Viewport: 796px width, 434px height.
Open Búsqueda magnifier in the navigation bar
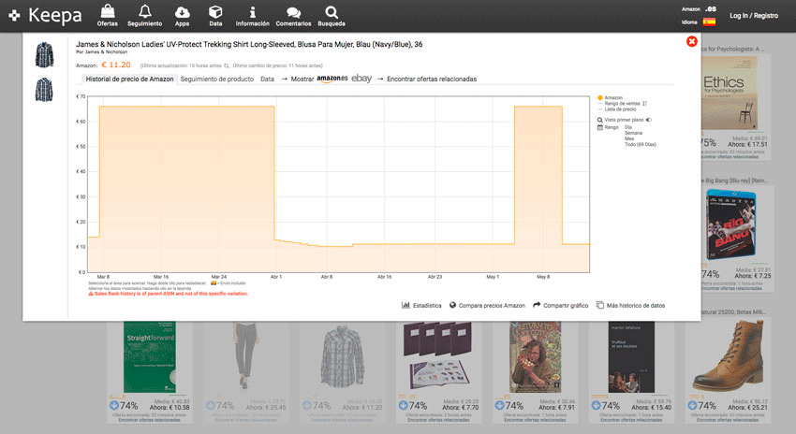[x=332, y=16]
